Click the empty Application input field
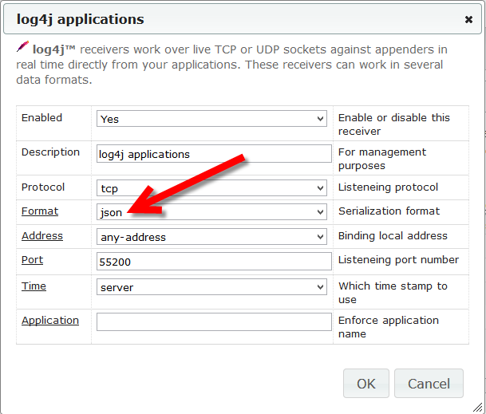Viewport: 486px width, 414px height. 214,322
